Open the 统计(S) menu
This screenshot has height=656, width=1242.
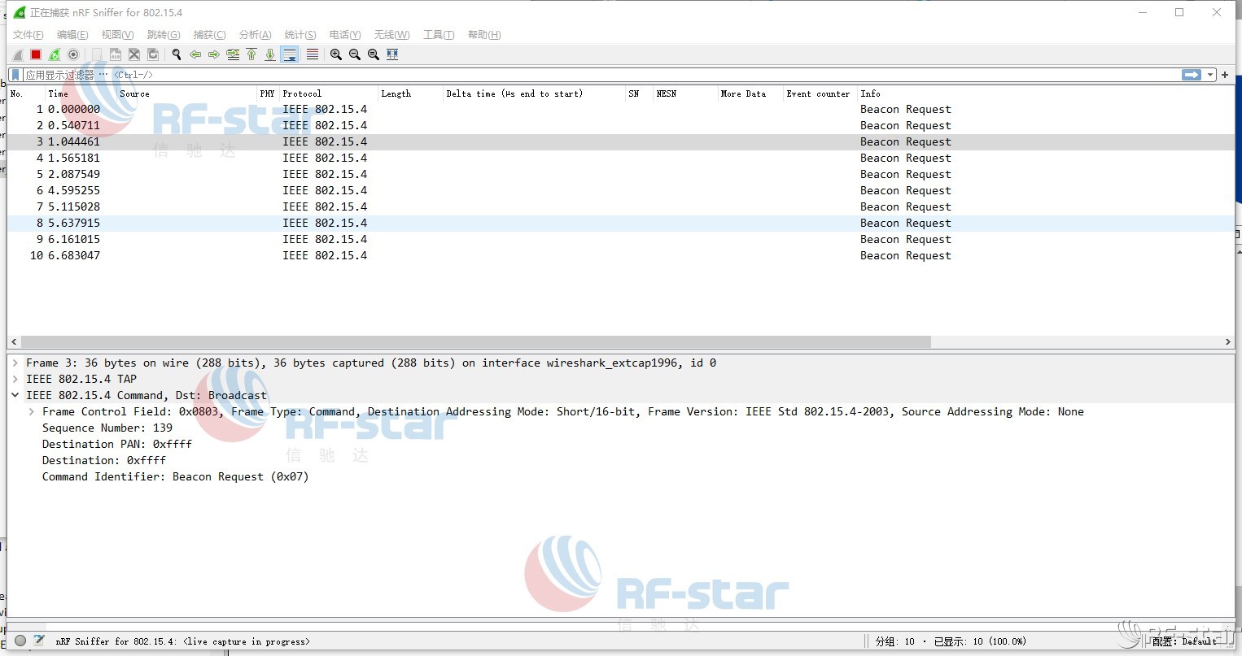coord(300,34)
